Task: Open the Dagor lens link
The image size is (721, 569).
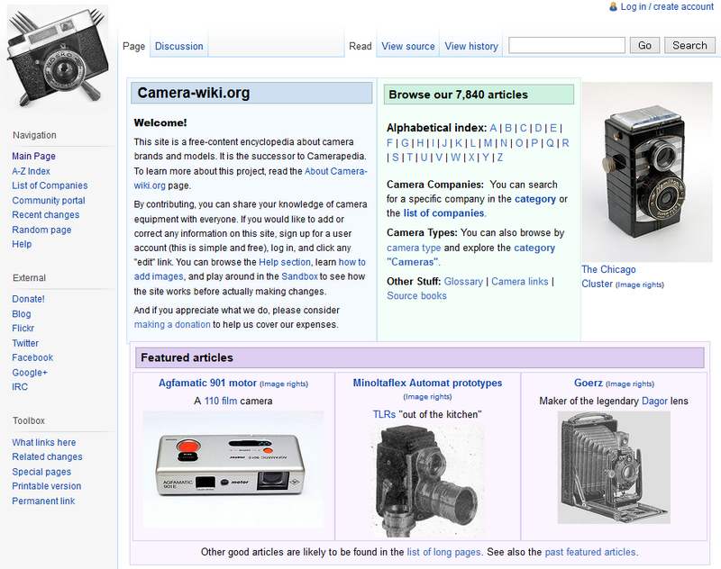Action: [654, 401]
